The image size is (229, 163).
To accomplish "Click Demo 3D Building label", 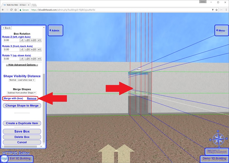I will [214, 158].
